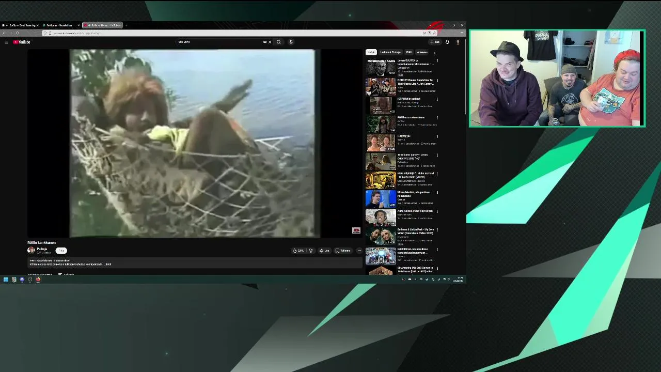Clear the search box with X
The height and width of the screenshot is (372, 661).
coord(270,42)
